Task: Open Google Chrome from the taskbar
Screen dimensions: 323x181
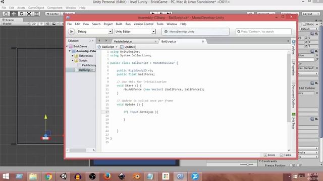Action: (48, 176)
